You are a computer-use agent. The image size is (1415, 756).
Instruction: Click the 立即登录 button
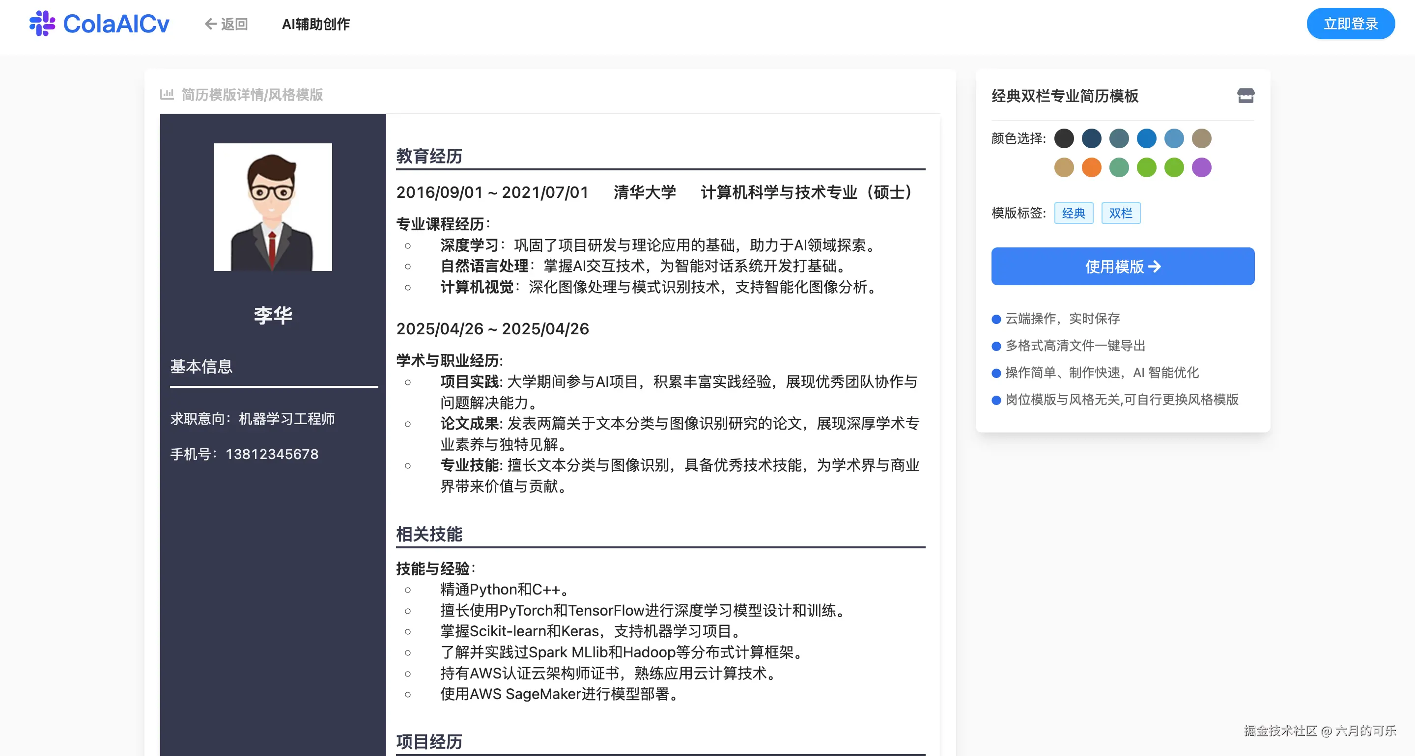click(1350, 23)
